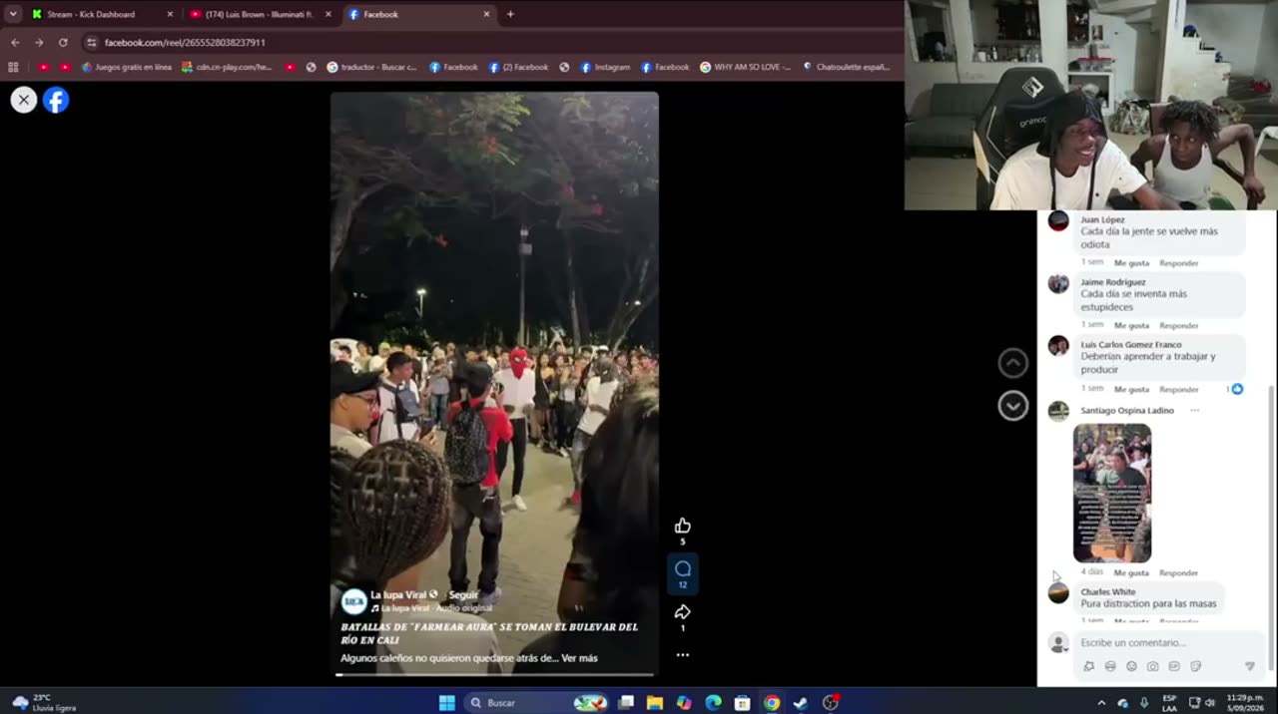This screenshot has height=714, width=1278.
Task: Open the emoji picker in comment box
Action: click(1131, 666)
